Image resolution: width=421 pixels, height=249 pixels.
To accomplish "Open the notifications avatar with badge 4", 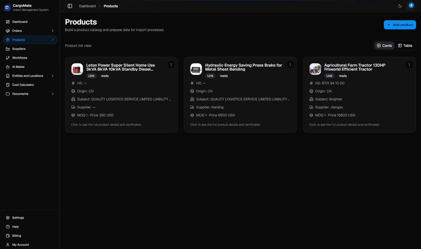I will tap(411, 6).
